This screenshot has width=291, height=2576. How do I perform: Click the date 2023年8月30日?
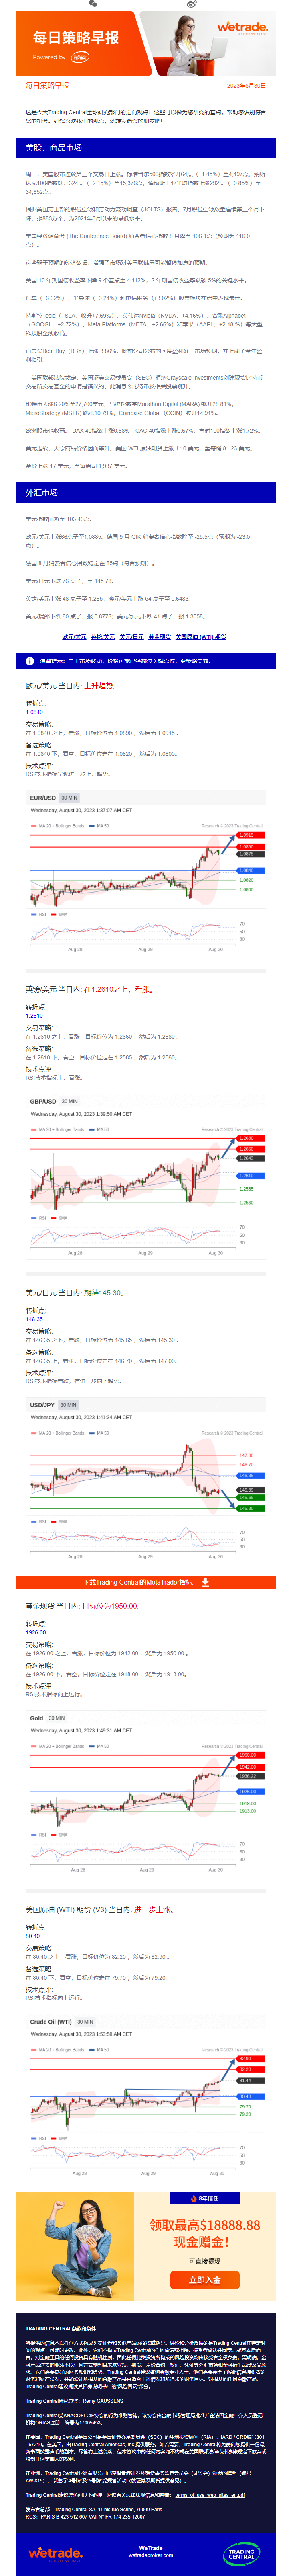[246, 86]
